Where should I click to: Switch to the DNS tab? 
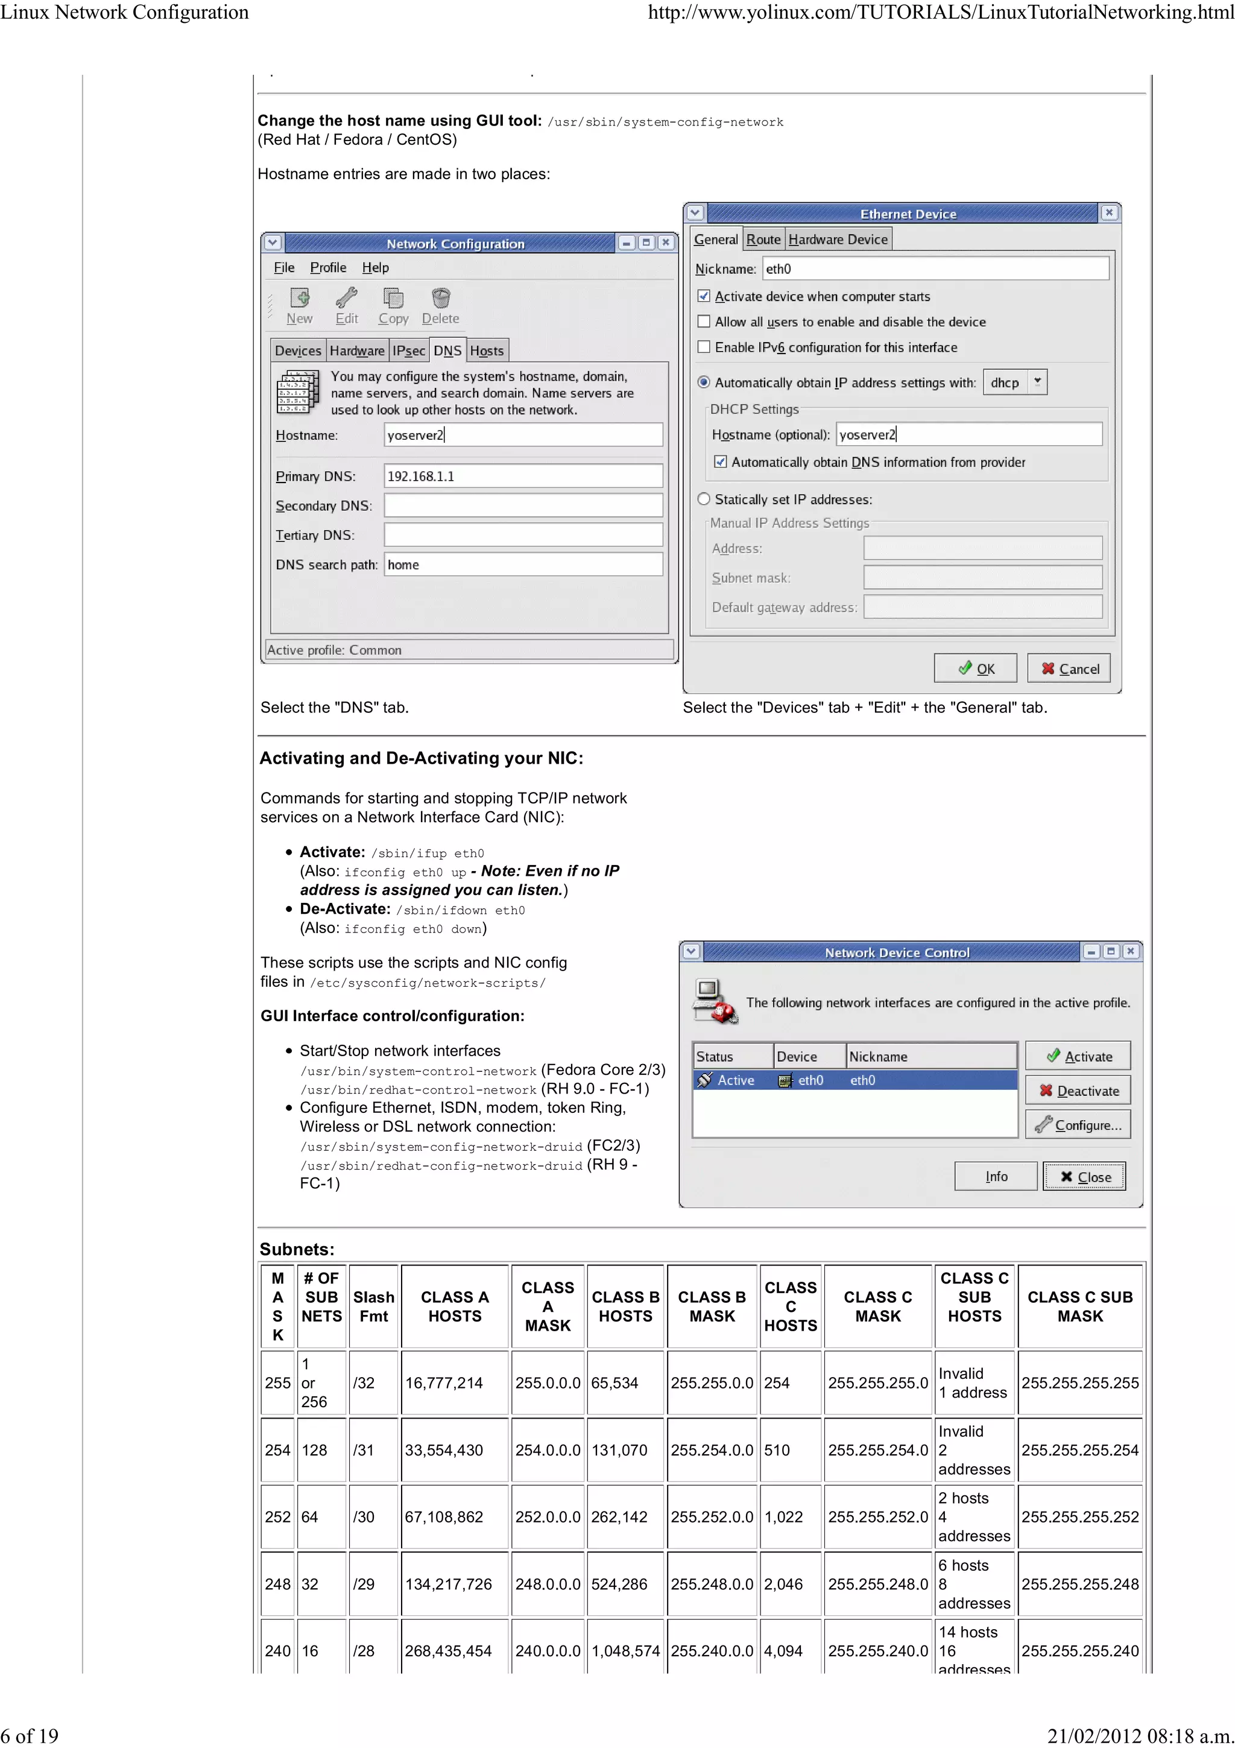pyautogui.click(x=447, y=350)
